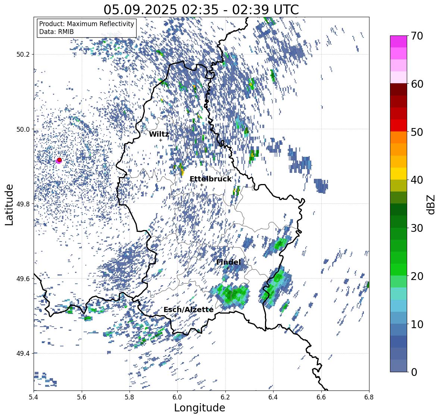
Task: Click the timestamp title 05.09.2025 02:35 - 02:39 UTC
Action: pos(201,10)
